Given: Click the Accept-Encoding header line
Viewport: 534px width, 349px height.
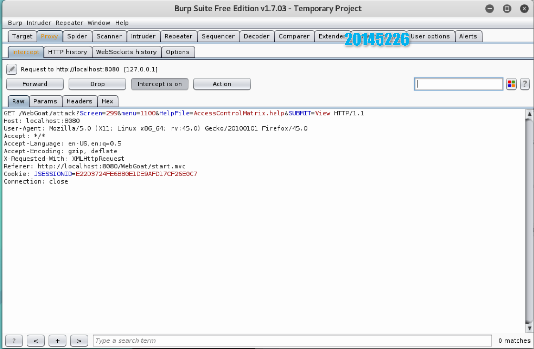Looking at the screenshot, I should click(61, 151).
